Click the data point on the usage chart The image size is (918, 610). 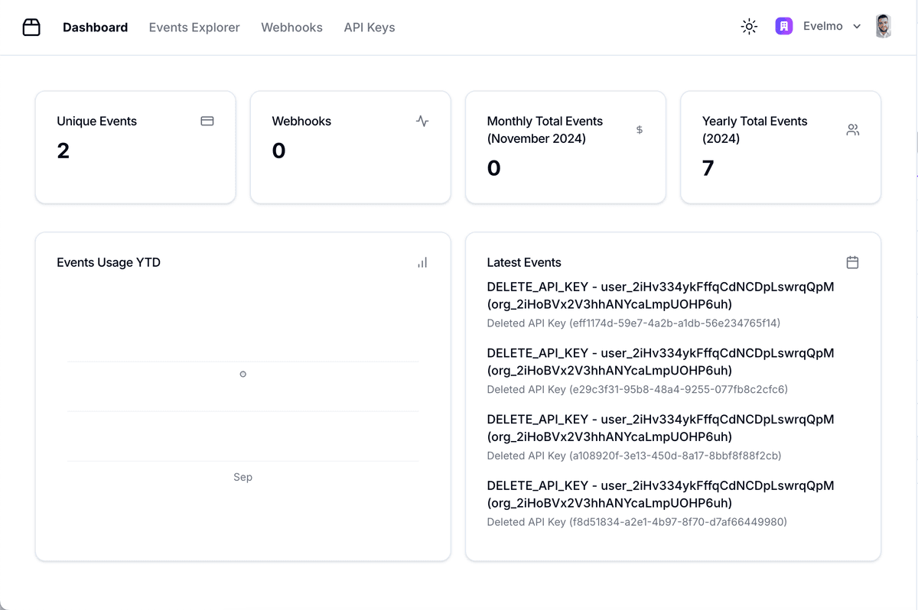pos(243,374)
